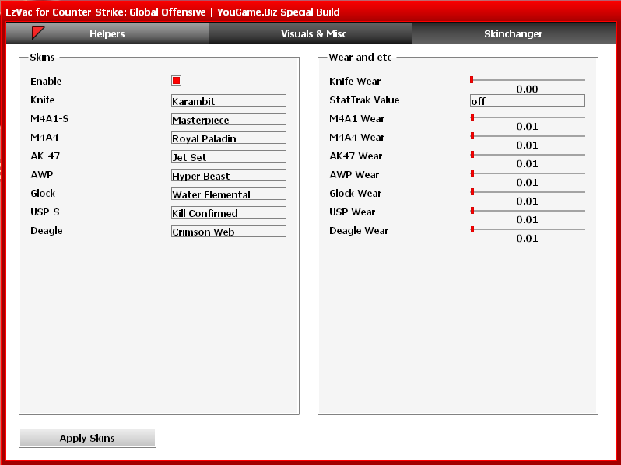This screenshot has height=465, width=621.
Task: Click the Deagle Wear label
Action: tap(359, 231)
